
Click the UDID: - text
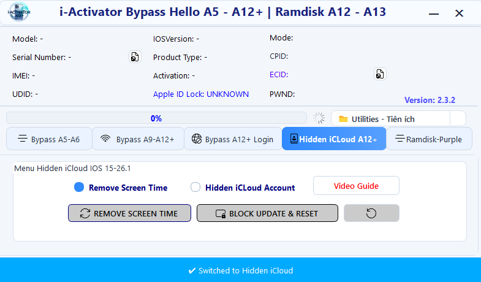[x=25, y=94]
